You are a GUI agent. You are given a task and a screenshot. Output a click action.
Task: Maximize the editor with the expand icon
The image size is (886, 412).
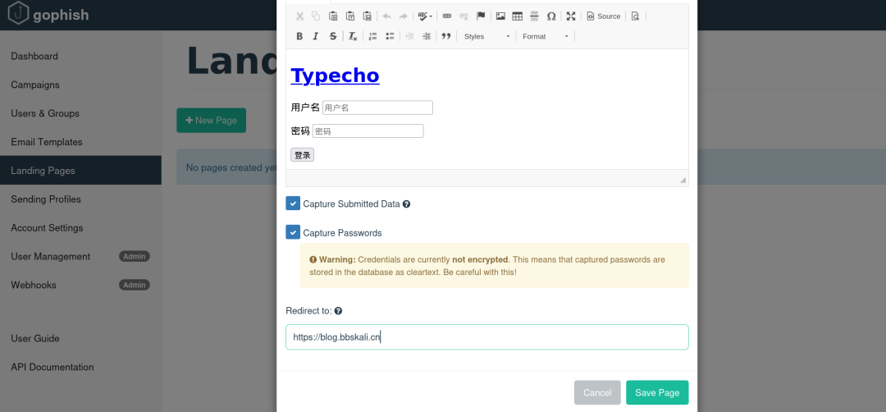(571, 16)
